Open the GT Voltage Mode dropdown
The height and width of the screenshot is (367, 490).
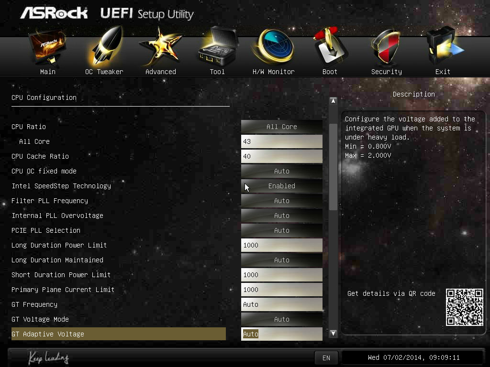pos(281,319)
